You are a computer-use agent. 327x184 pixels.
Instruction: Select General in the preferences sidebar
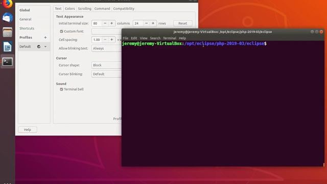tap(26, 19)
